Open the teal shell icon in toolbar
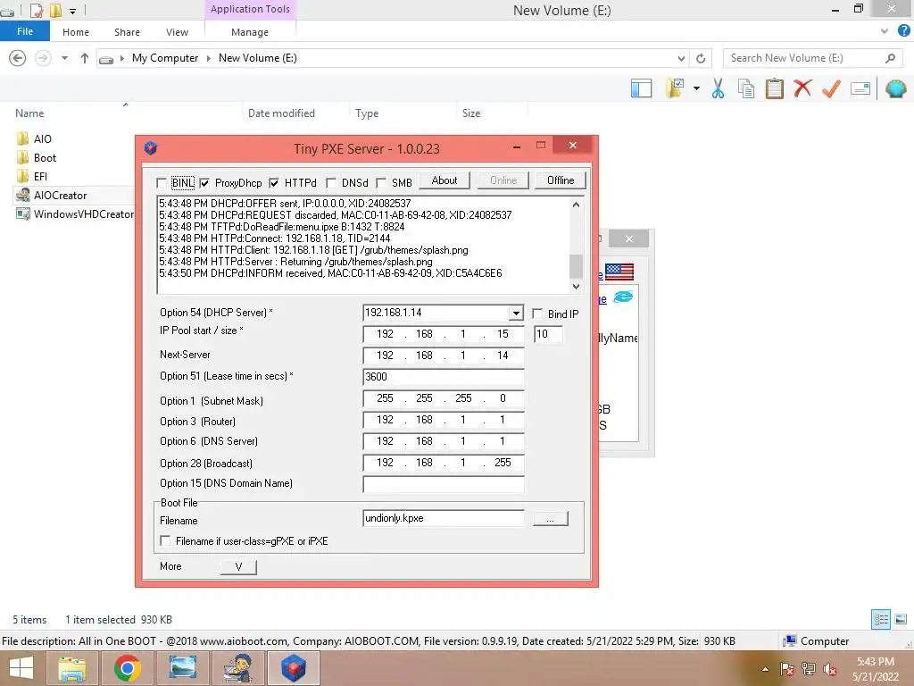The image size is (914, 686). (x=895, y=88)
